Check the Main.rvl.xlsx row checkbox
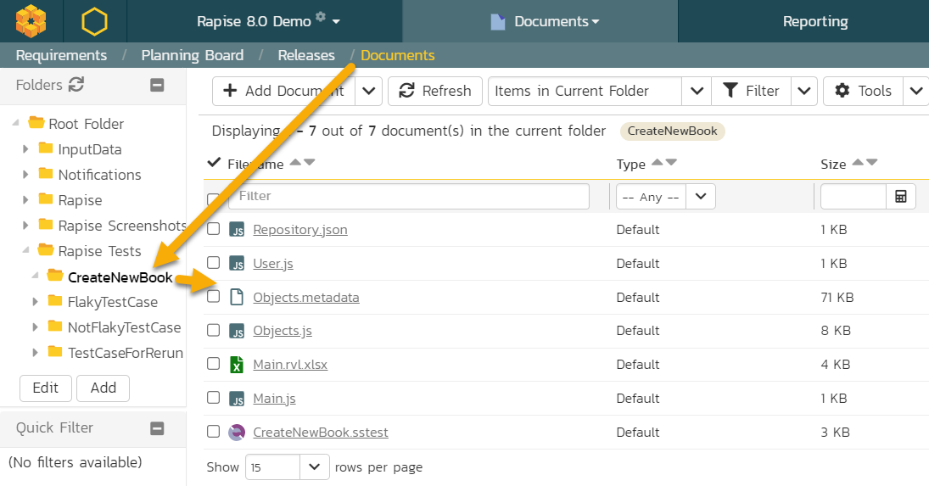 (x=213, y=364)
